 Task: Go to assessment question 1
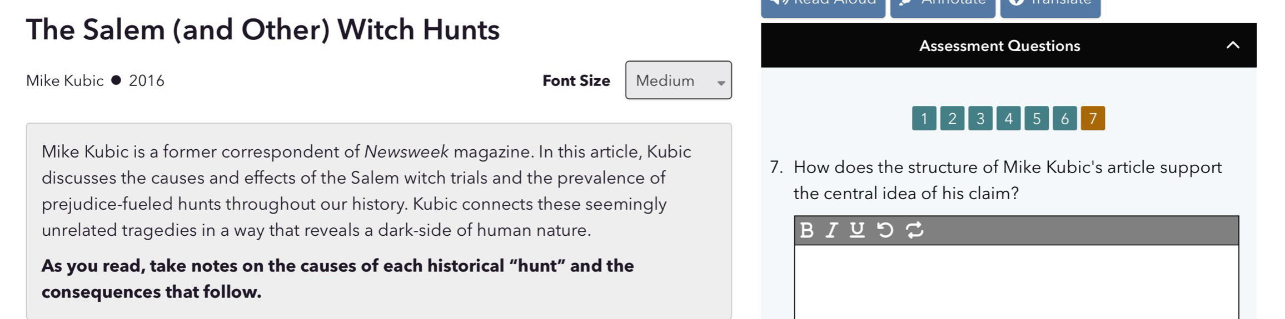tap(924, 118)
